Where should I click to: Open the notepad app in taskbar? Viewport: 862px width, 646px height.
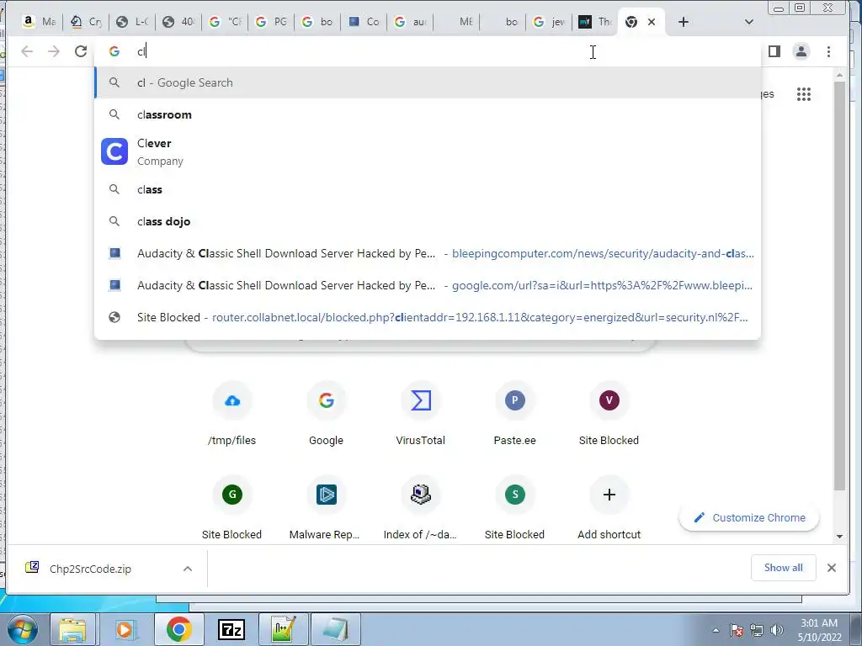pos(335,629)
